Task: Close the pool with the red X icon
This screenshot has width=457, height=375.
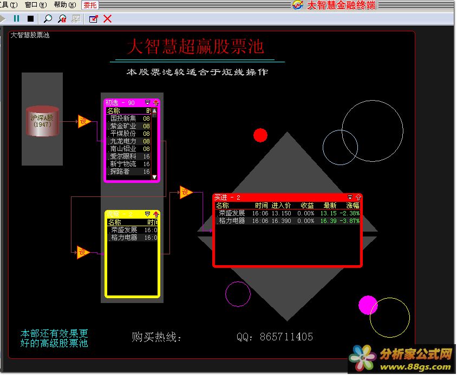Action: click(x=108, y=19)
